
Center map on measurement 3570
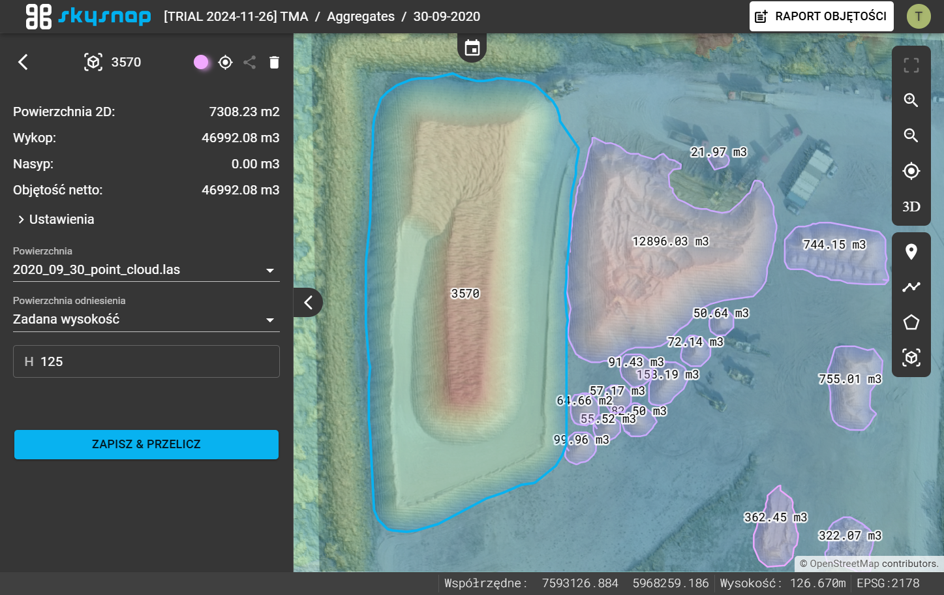[226, 62]
